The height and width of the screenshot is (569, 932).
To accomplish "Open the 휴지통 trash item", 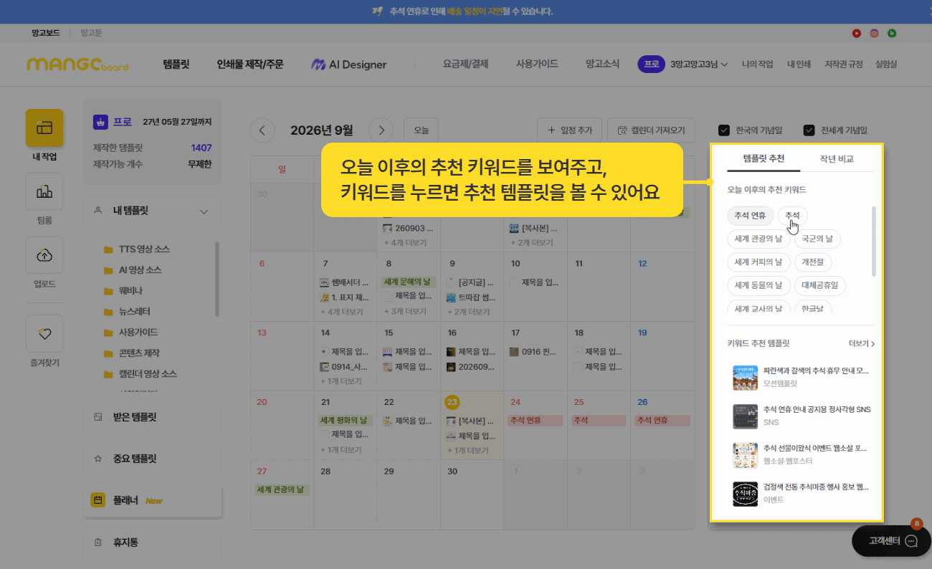I will (153, 542).
